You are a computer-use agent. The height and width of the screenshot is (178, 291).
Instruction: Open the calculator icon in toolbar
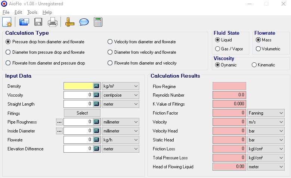click(98, 22)
